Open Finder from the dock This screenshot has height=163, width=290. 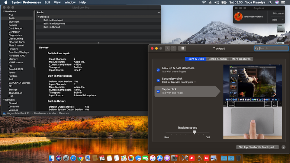click(51, 158)
